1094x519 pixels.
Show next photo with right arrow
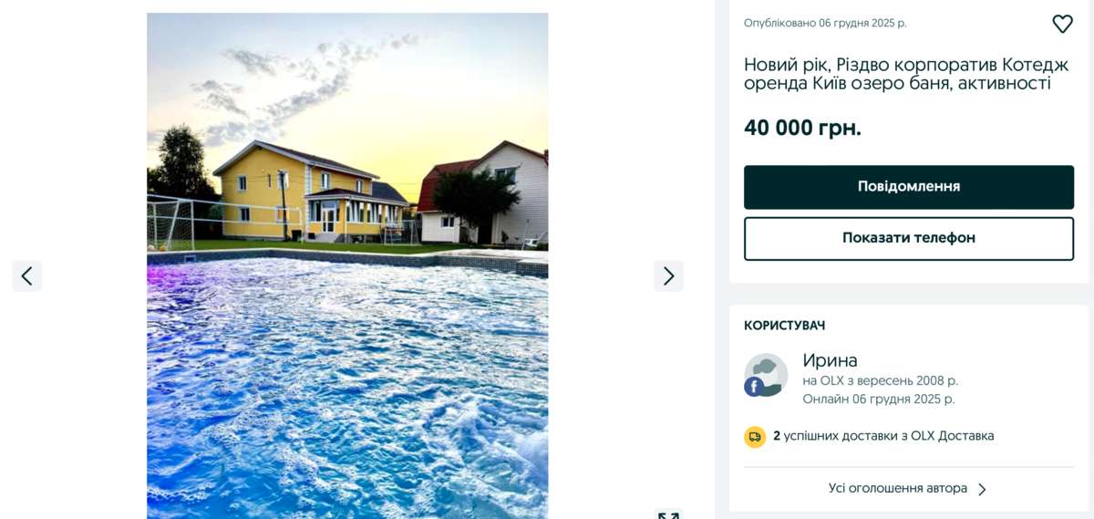[x=668, y=275]
